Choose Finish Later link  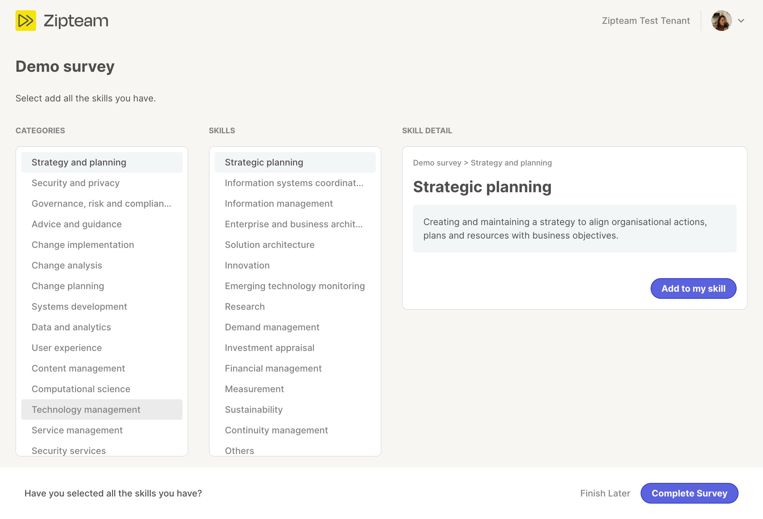(605, 493)
